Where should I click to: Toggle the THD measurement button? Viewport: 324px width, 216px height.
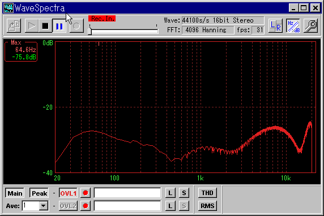[x=207, y=193]
